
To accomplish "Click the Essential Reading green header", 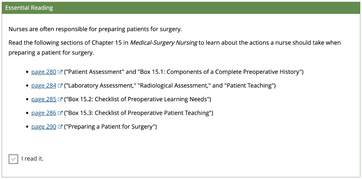I will (x=181, y=8).
